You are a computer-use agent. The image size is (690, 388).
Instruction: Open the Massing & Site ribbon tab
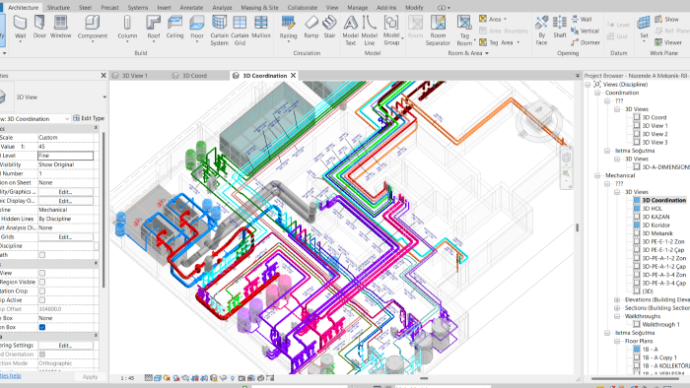[x=259, y=8]
